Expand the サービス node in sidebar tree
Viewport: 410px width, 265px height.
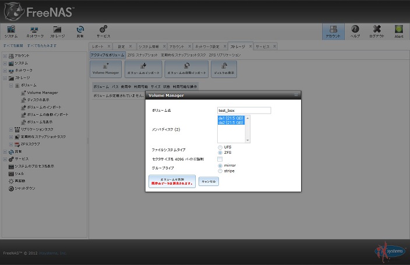[5, 159]
